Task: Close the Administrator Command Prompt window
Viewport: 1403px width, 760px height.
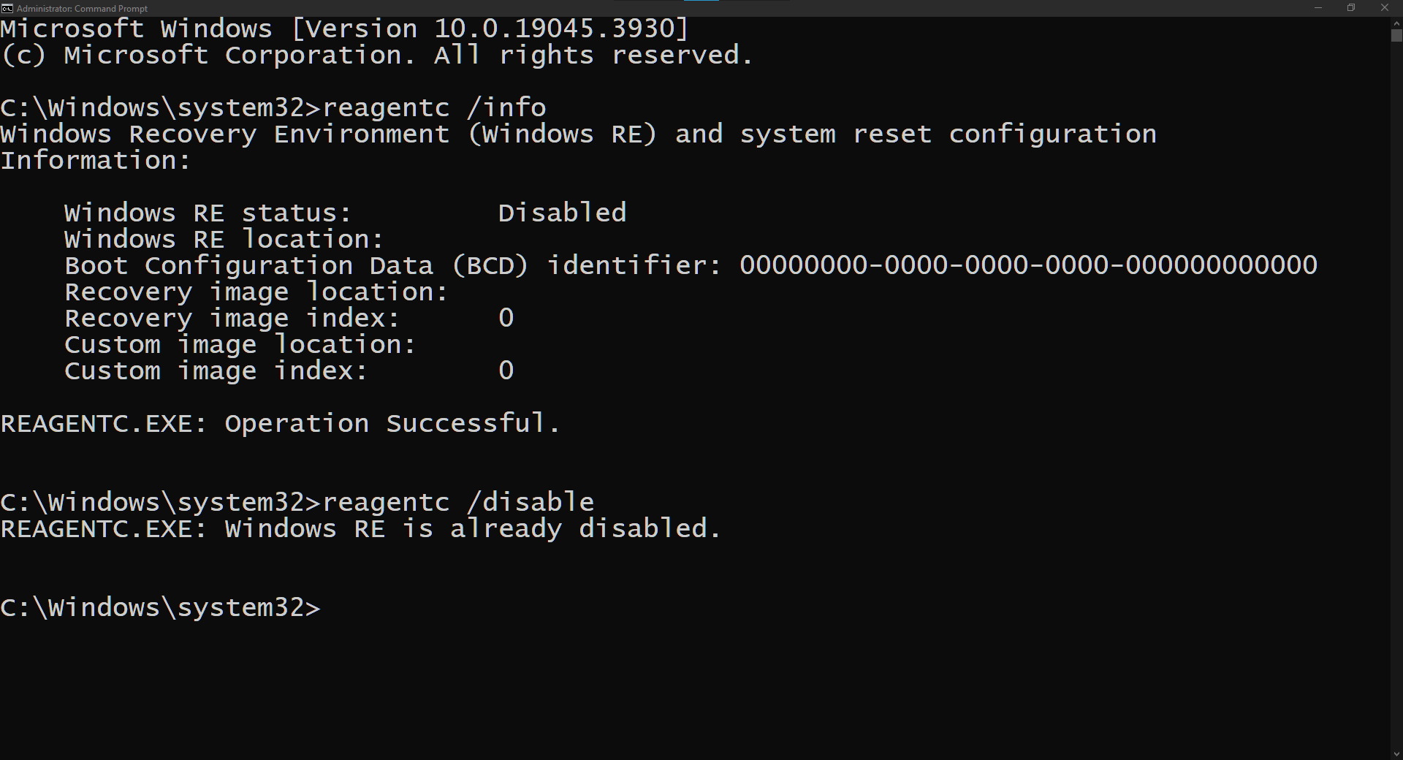Action: pos(1385,8)
